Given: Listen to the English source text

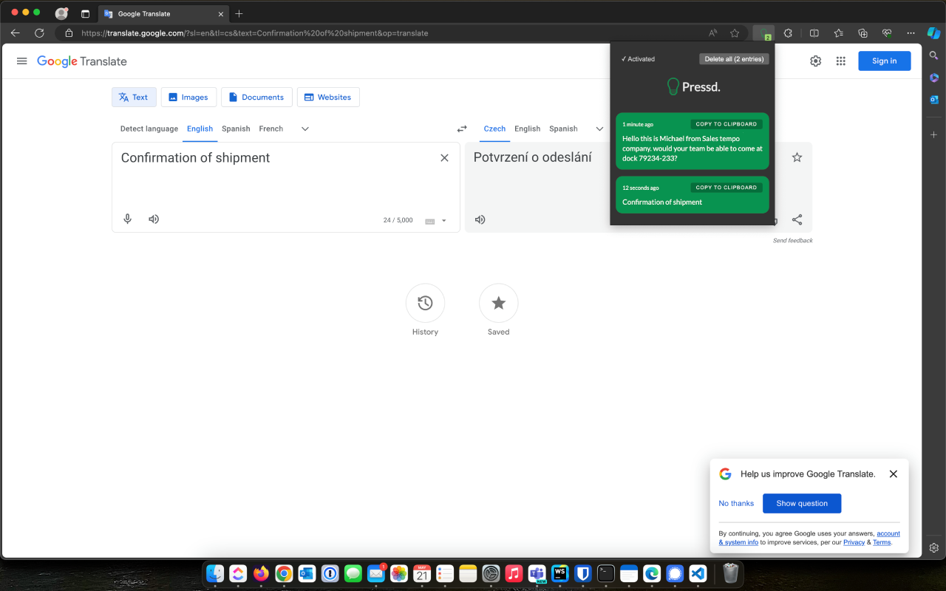Looking at the screenshot, I should 154,219.
